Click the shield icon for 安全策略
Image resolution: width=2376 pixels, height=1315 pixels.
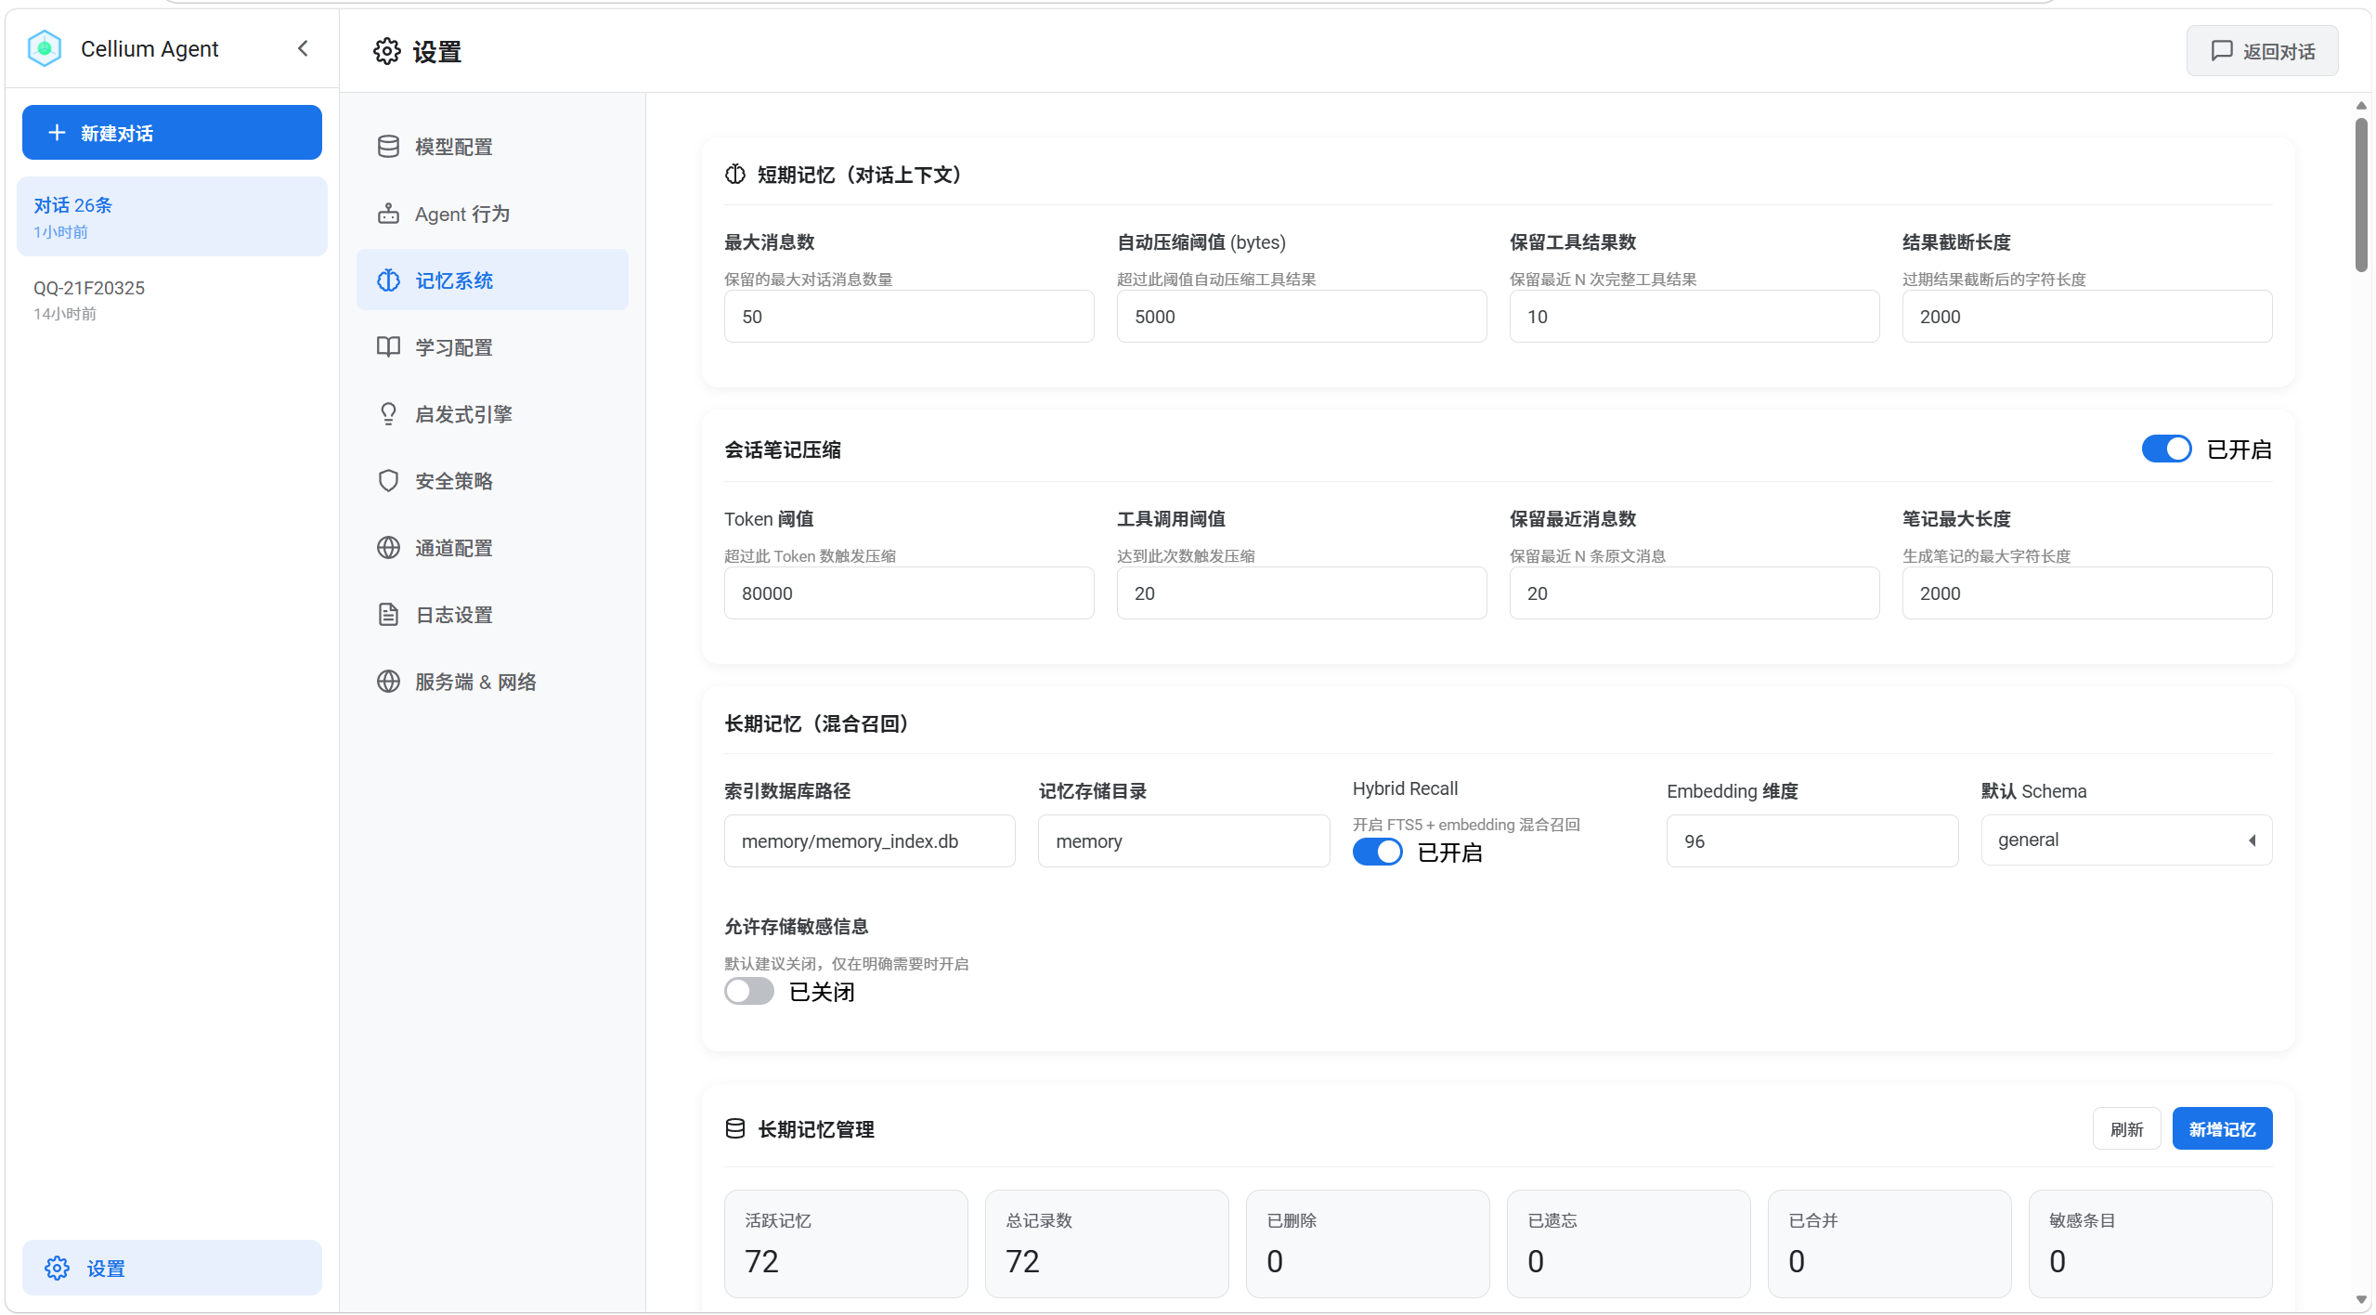(388, 481)
